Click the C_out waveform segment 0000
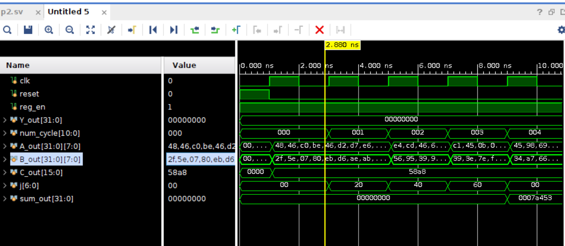The width and height of the screenshot is (565, 246). (255, 171)
